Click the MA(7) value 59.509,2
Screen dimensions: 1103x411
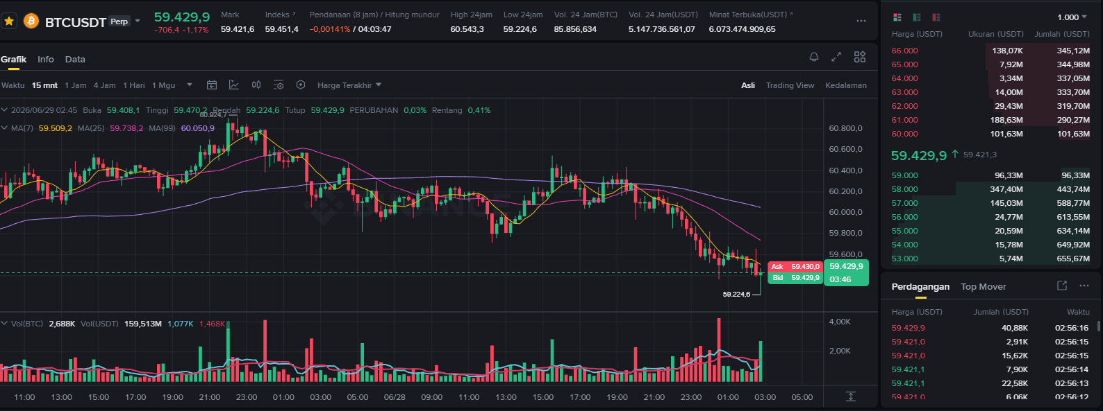[55, 128]
